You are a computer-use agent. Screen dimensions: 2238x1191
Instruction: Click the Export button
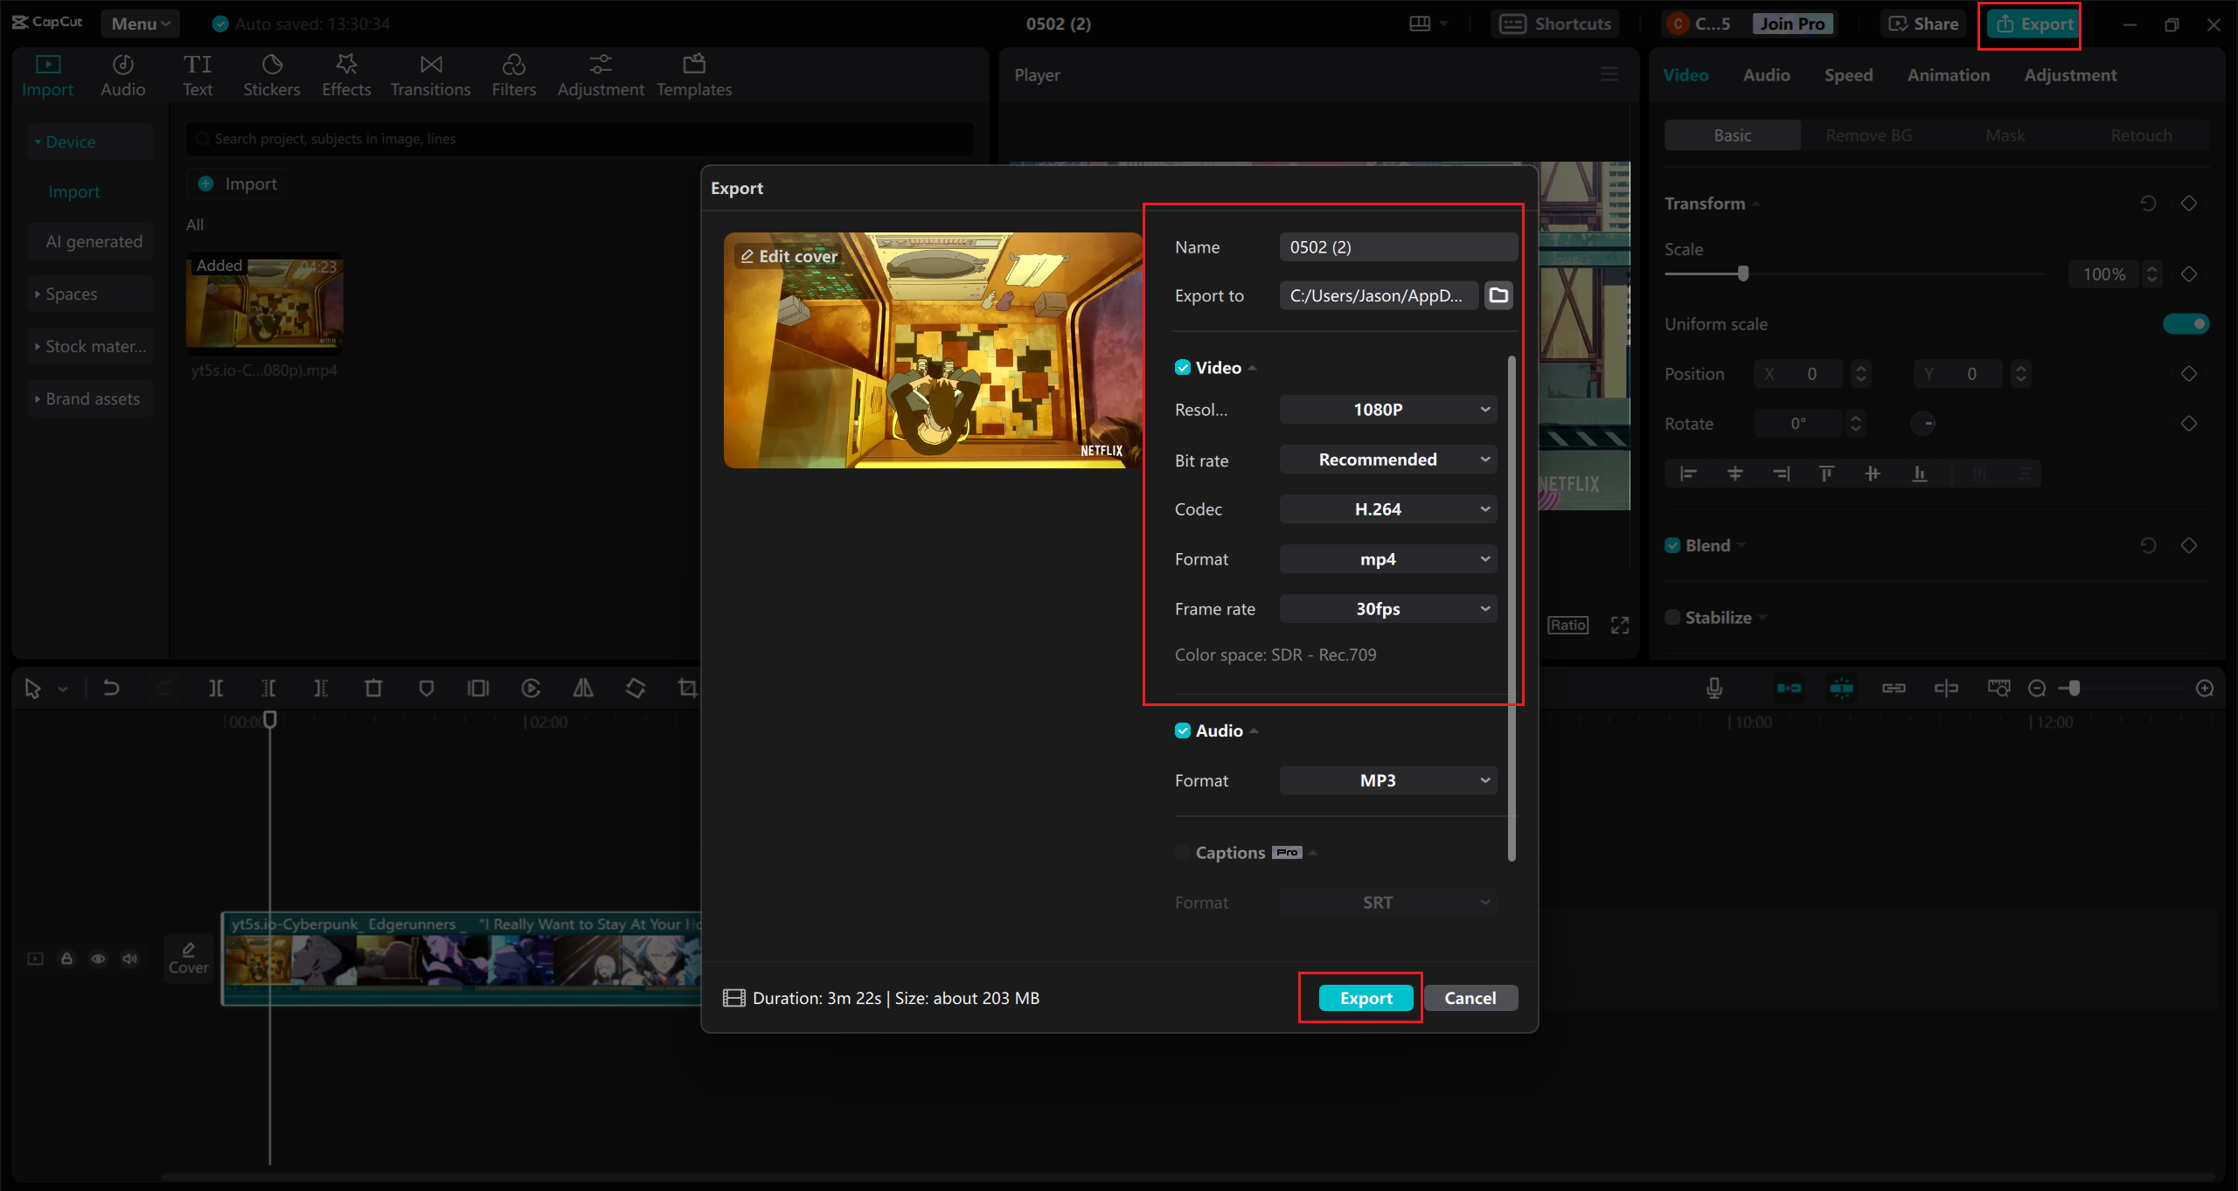[1363, 997]
